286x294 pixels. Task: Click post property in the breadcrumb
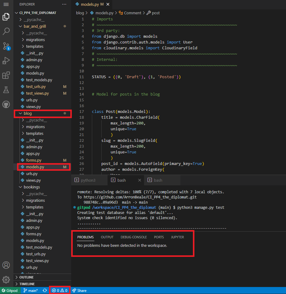coord(153,13)
